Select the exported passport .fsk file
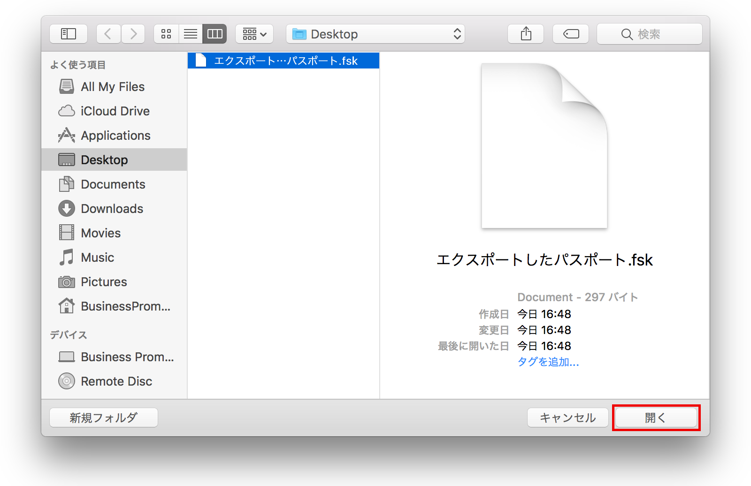Image resolution: width=751 pixels, height=486 pixels. click(x=284, y=61)
